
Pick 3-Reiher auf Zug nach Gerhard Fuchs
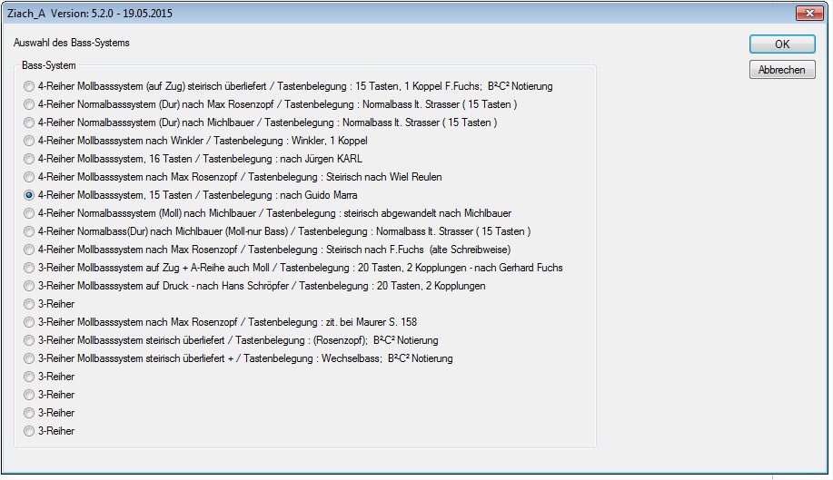pos(30,268)
